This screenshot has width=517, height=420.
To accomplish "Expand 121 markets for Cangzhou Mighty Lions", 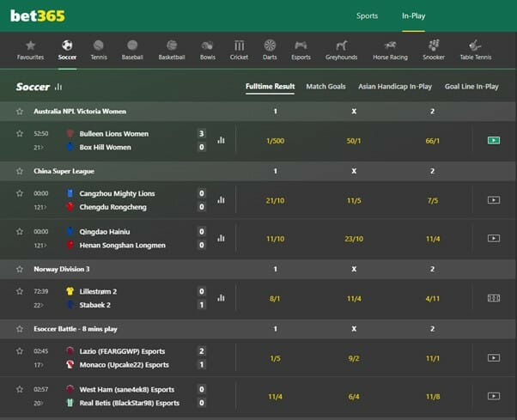I will 40,207.
